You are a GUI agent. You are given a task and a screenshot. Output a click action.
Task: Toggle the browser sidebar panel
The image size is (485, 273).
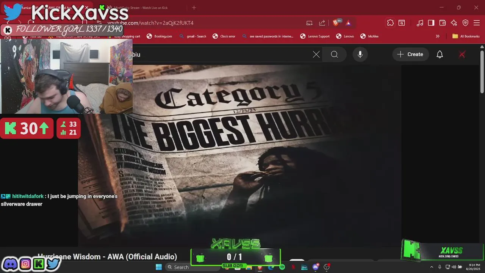click(431, 23)
